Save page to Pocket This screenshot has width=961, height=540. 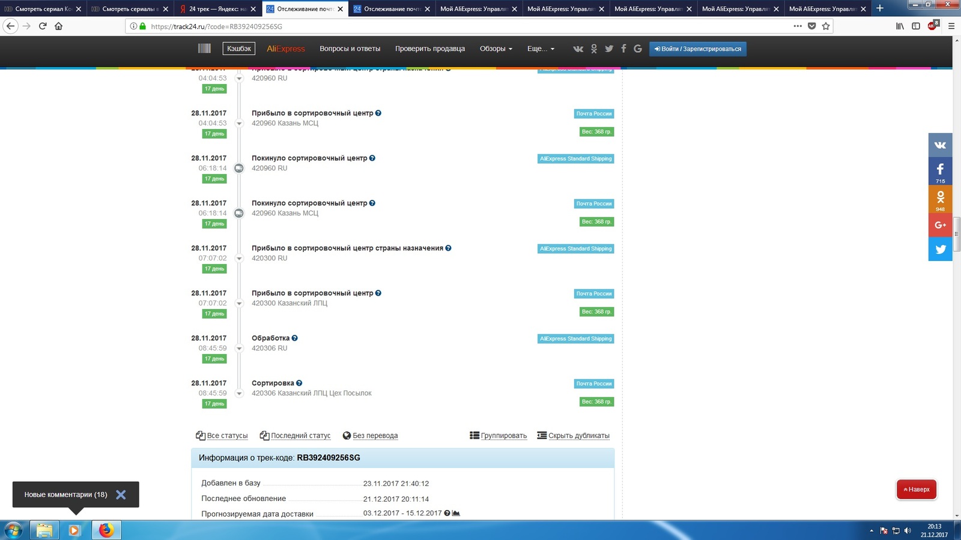[x=811, y=26]
